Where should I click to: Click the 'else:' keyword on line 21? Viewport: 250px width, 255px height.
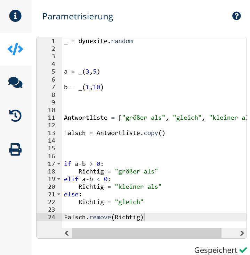coord(73,194)
